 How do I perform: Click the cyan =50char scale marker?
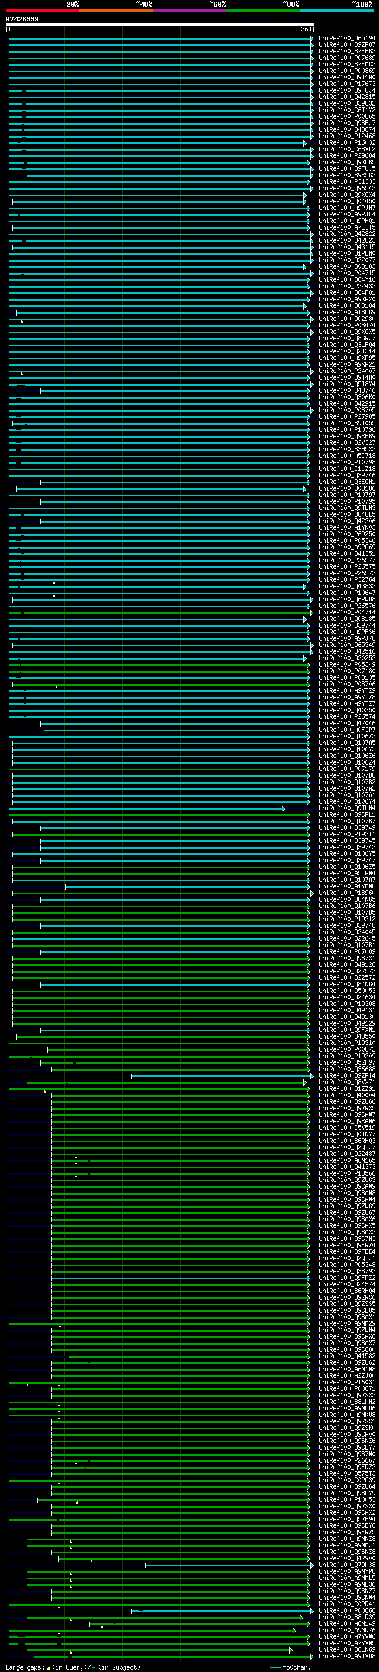(x=275, y=1667)
